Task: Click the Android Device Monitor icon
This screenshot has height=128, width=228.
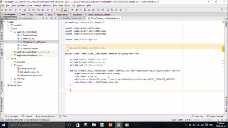Action: [x=120, y=10]
